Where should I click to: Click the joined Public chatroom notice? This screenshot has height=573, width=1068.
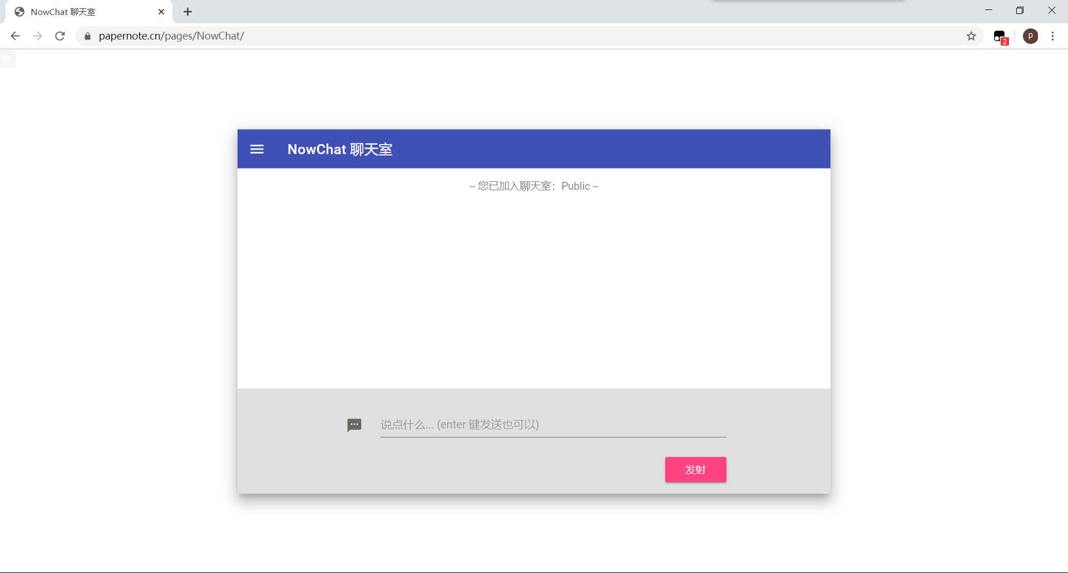coord(534,186)
